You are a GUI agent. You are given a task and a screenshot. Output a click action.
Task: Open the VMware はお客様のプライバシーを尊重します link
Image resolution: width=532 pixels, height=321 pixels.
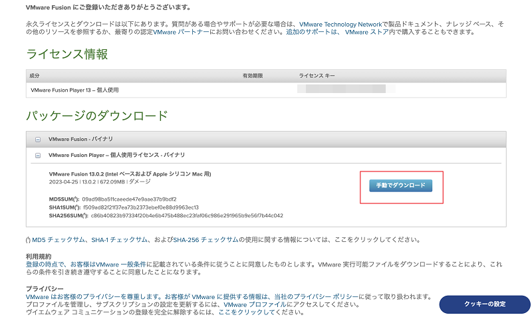tap(94, 296)
